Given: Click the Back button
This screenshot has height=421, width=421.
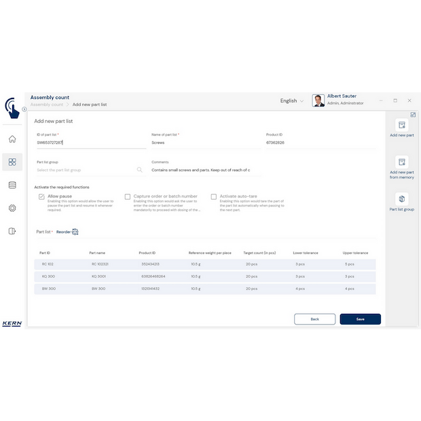Looking at the screenshot, I should (x=314, y=319).
